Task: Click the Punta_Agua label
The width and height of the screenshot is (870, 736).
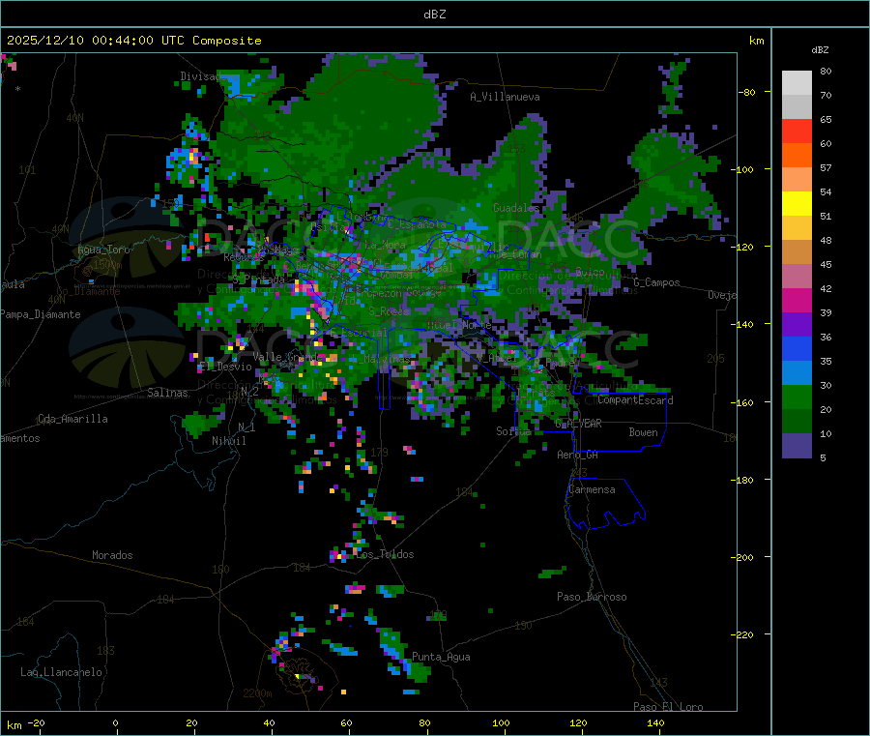Action: point(441,657)
